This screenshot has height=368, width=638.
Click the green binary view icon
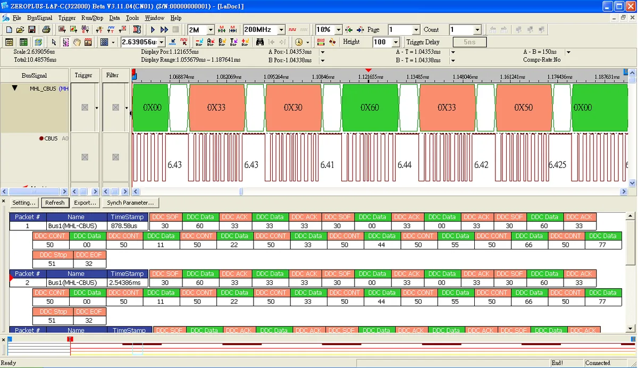point(23,41)
